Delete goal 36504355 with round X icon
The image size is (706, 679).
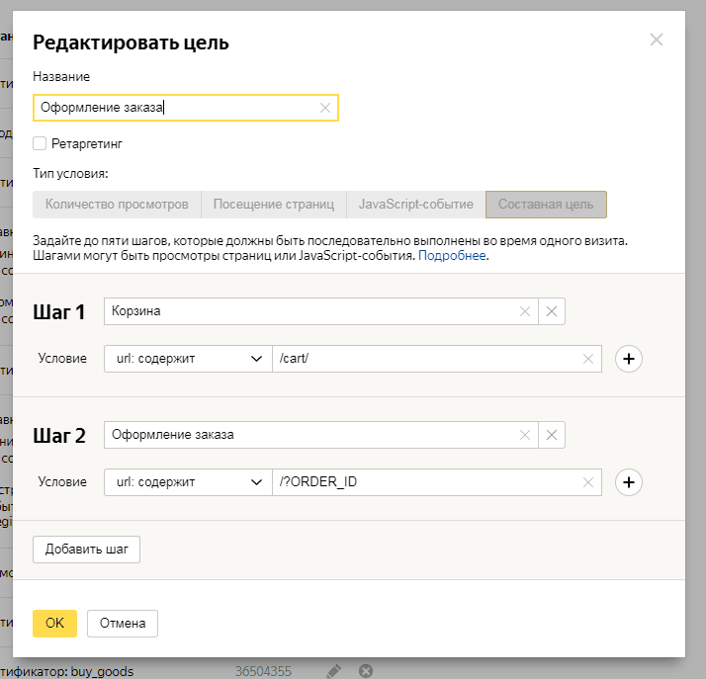(366, 671)
